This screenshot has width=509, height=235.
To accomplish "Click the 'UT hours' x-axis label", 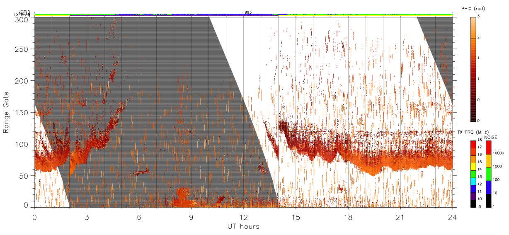I will tap(243, 227).
